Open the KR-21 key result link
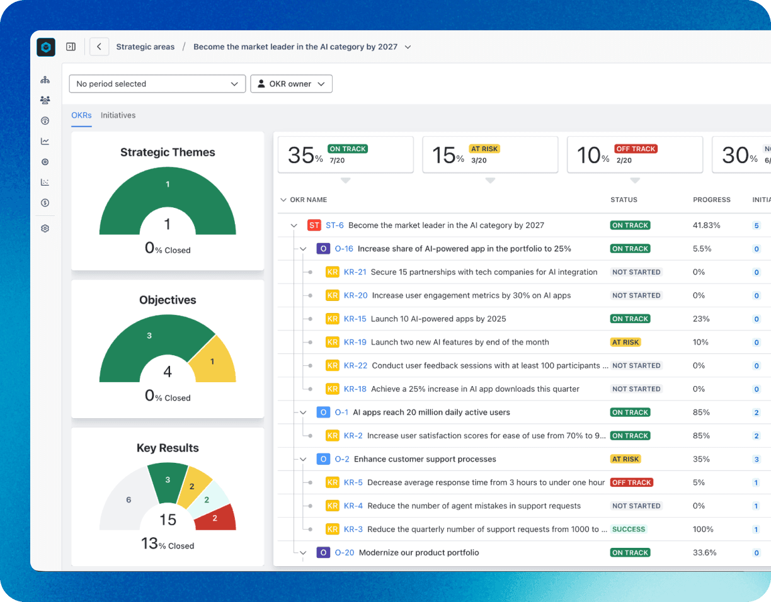The width and height of the screenshot is (771, 602). [x=355, y=272]
